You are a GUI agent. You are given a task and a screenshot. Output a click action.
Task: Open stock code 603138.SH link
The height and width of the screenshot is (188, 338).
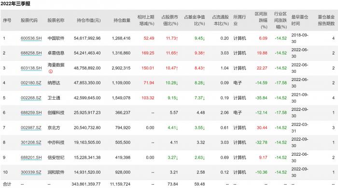coord(31,68)
